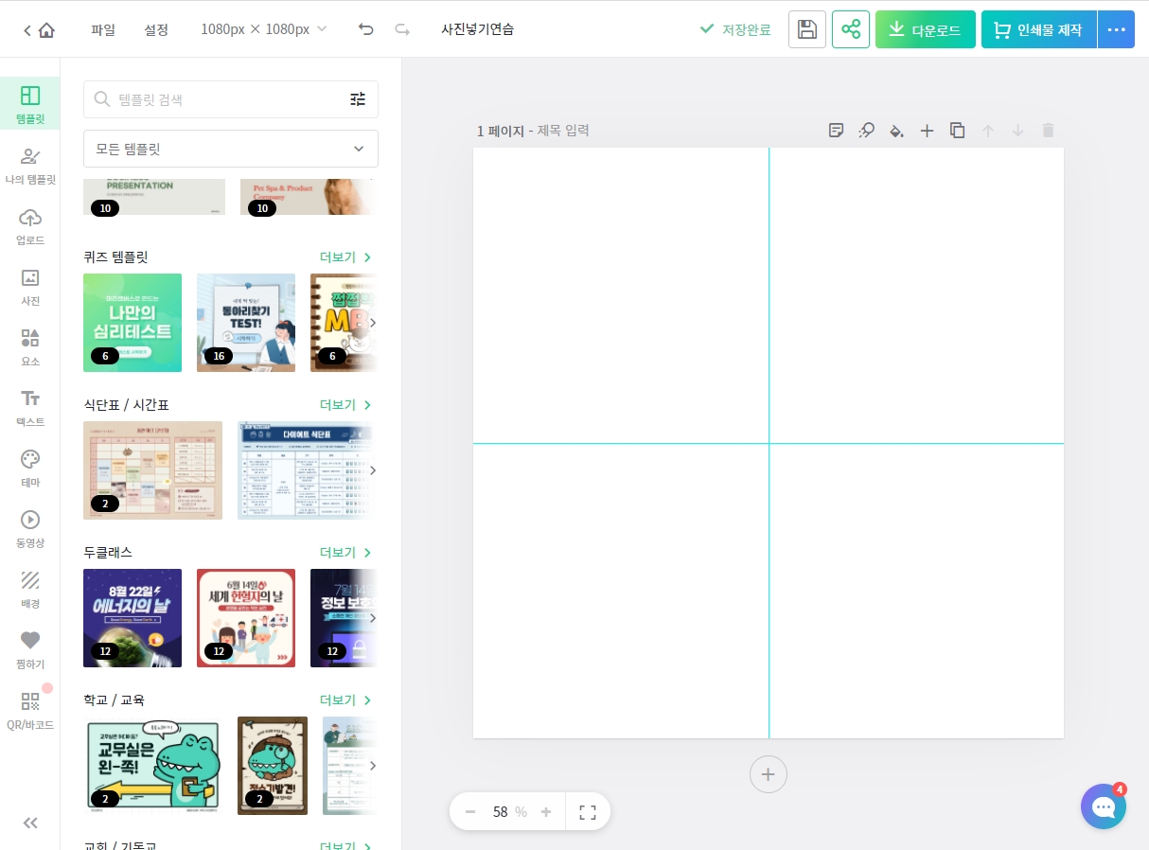Open search filter options icon
1149x850 pixels.
coord(358,99)
